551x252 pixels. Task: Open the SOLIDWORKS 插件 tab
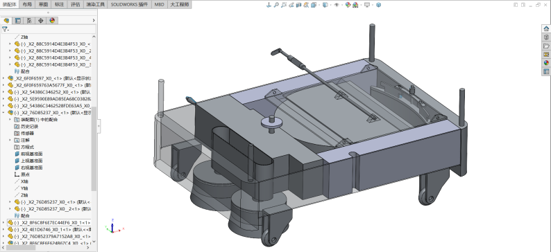129,5
